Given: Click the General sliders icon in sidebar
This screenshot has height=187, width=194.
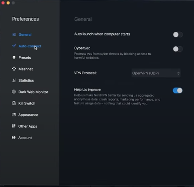Looking at the screenshot, I should click(14, 34).
